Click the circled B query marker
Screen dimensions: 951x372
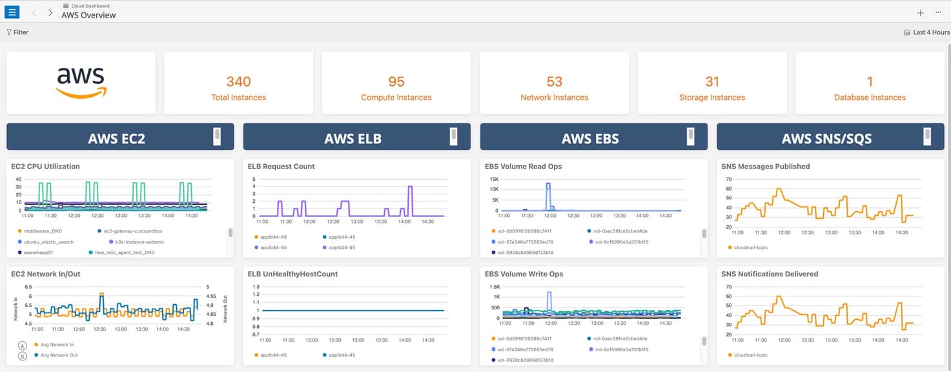point(23,355)
